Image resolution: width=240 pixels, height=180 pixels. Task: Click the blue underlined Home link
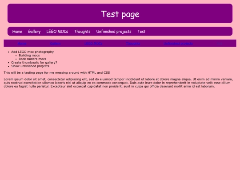point(22,43)
